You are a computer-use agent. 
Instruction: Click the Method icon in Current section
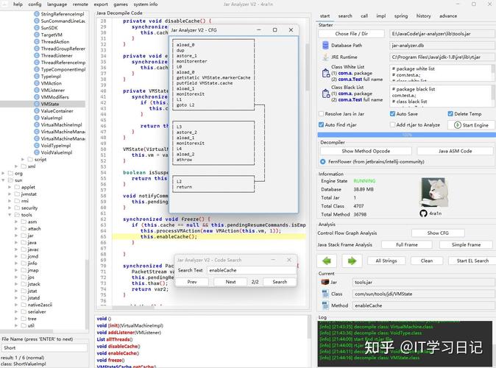click(x=325, y=305)
